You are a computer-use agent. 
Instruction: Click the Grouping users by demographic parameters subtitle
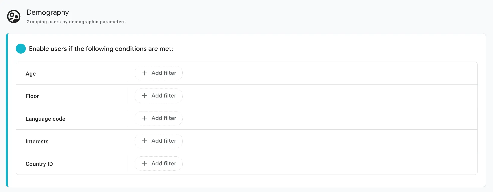click(76, 22)
